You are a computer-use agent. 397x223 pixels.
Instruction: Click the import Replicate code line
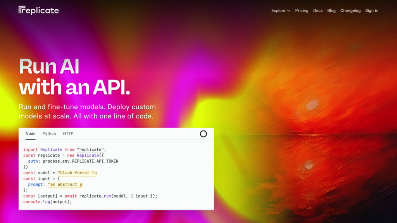click(x=64, y=149)
